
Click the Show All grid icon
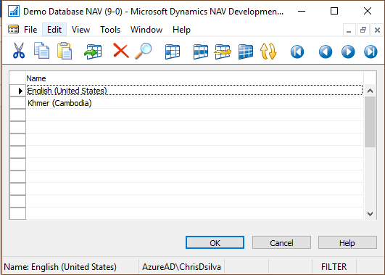tap(246, 52)
